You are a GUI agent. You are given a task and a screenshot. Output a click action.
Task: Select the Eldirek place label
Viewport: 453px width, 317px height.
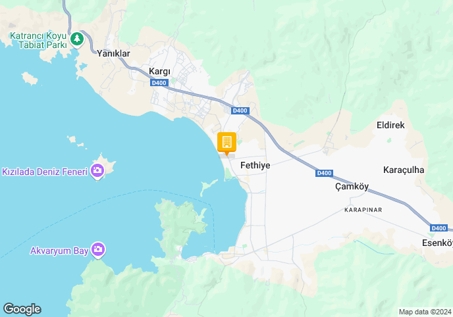(390, 125)
